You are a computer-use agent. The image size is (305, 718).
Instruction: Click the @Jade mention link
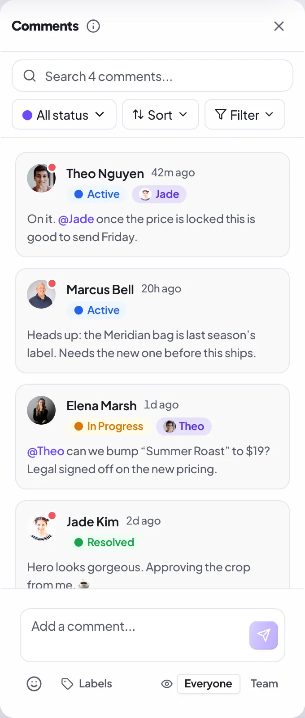pyautogui.click(x=76, y=219)
